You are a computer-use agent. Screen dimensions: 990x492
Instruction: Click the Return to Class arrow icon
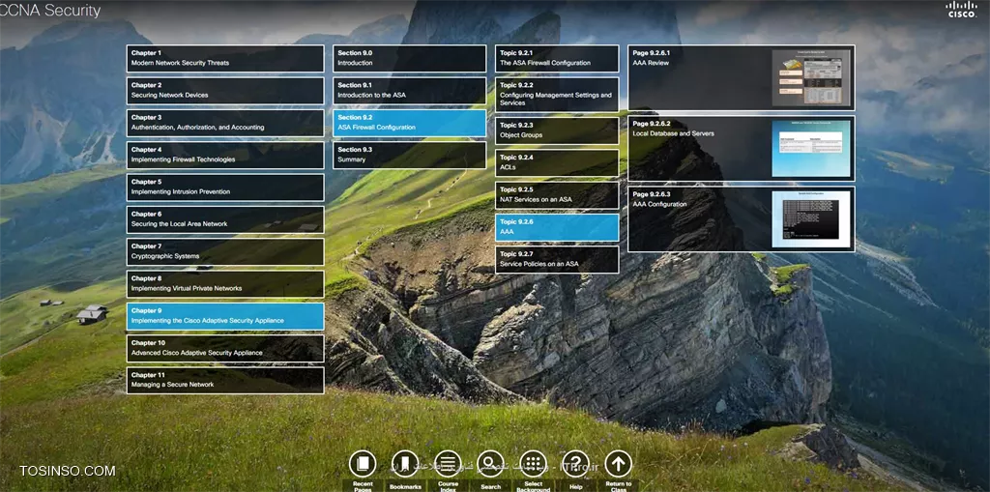point(618,464)
